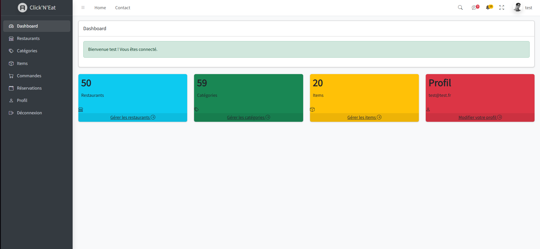Click the store icon on Restaurants card

pos(81,109)
